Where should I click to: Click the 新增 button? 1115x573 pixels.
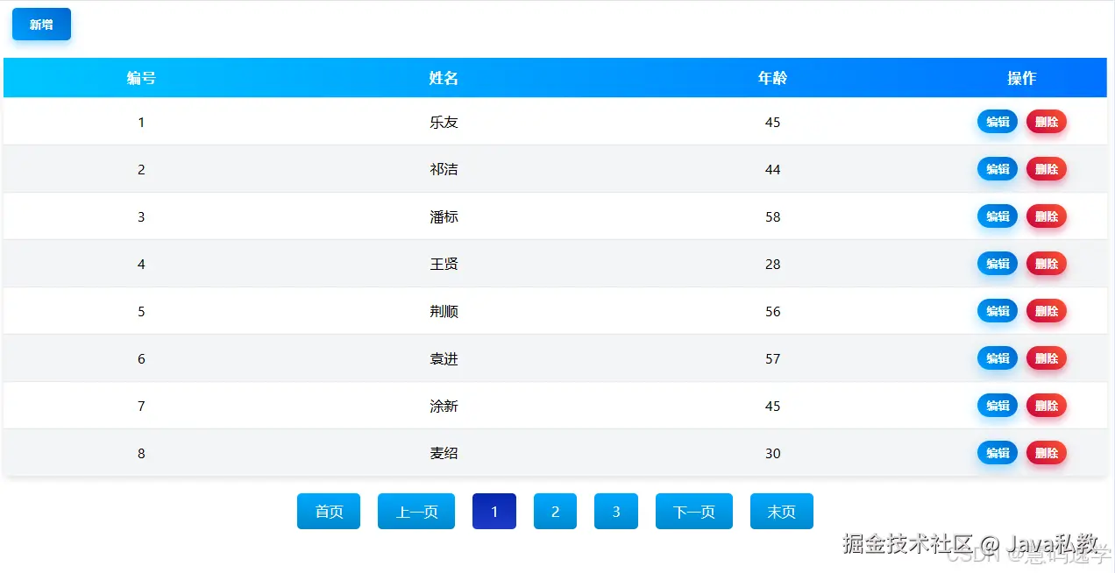tap(41, 25)
